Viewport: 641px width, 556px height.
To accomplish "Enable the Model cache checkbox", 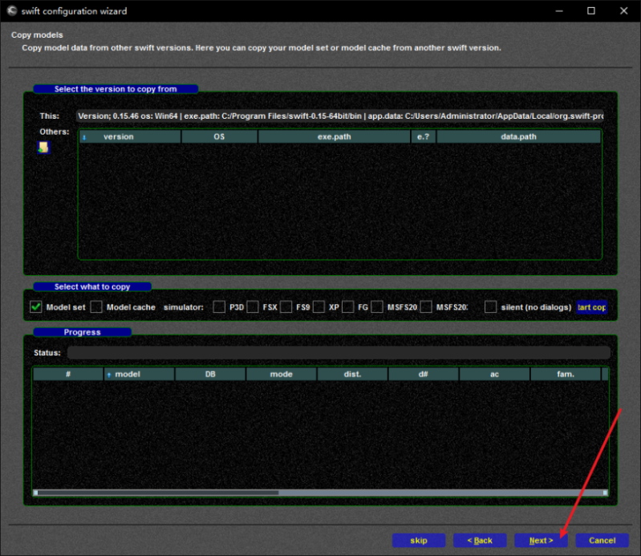I will coord(96,306).
